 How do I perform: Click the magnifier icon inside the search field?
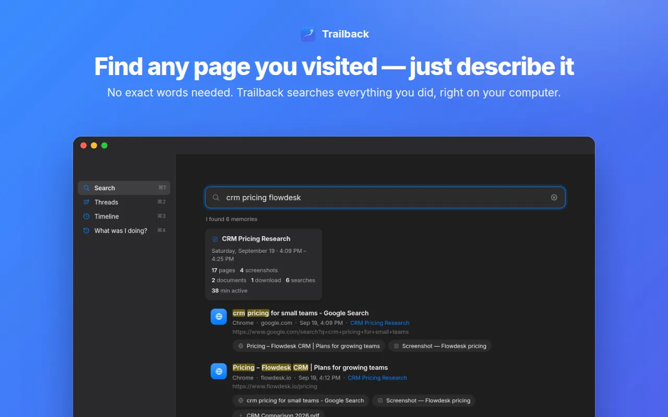[216, 198]
